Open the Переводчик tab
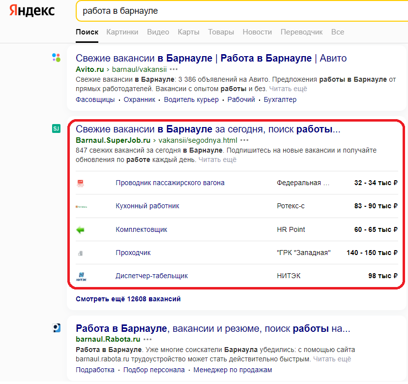 [x=302, y=32]
